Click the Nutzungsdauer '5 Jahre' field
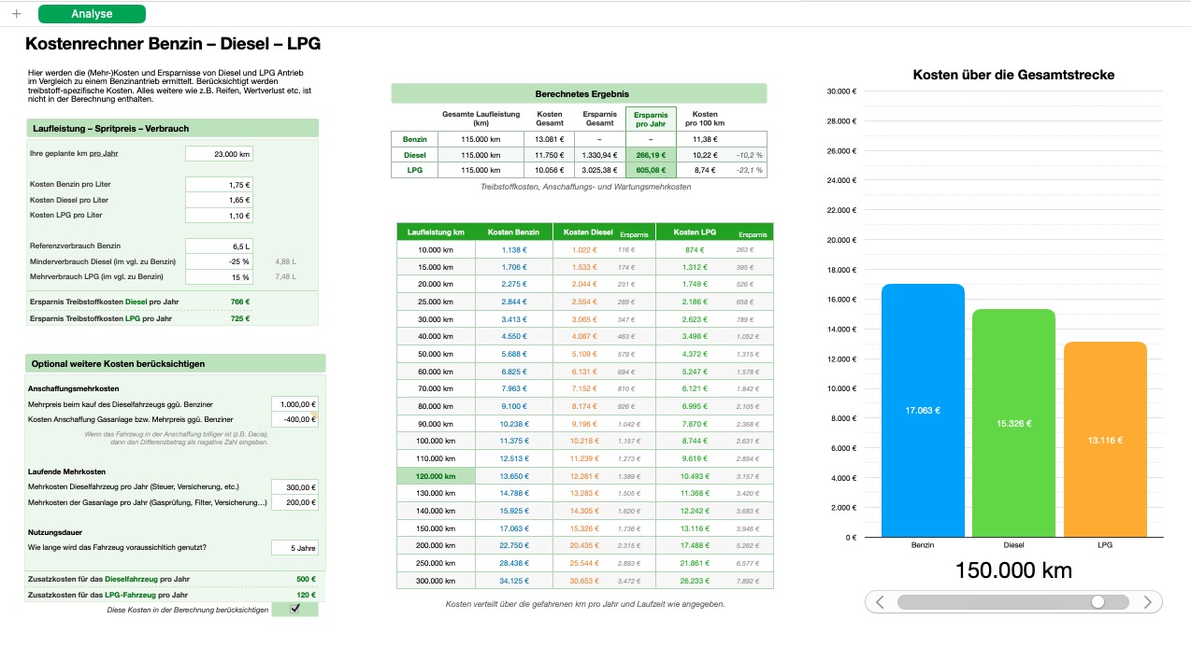 (x=294, y=547)
